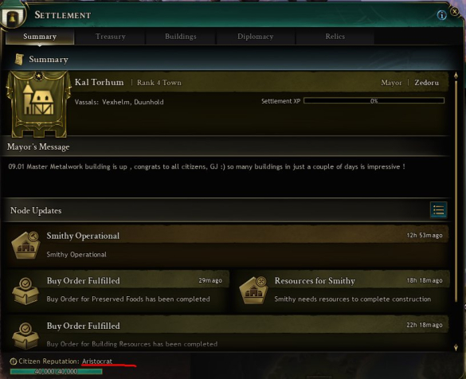Click the Smithy Operational building icon
Image resolution: width=466 pixels, height=379 pixels.
[x=25, y=245]
